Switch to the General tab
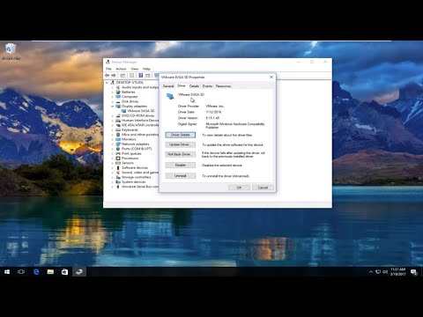The image size is (423, 317). [168, 86]
